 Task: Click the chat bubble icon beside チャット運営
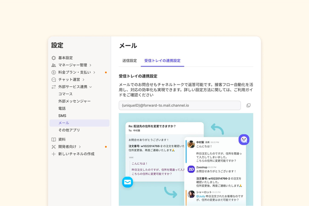point(54,80)
